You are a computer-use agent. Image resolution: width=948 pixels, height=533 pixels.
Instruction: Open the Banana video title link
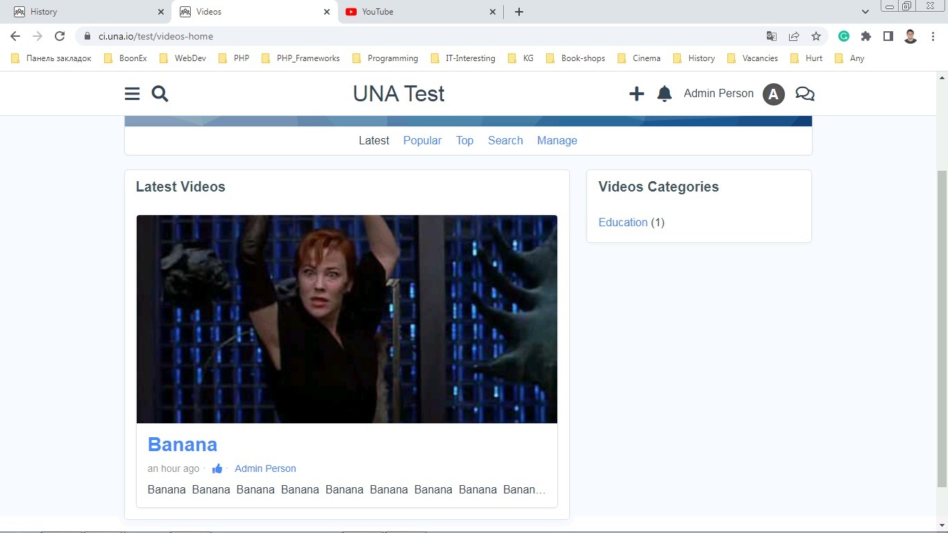pos(183,444)
